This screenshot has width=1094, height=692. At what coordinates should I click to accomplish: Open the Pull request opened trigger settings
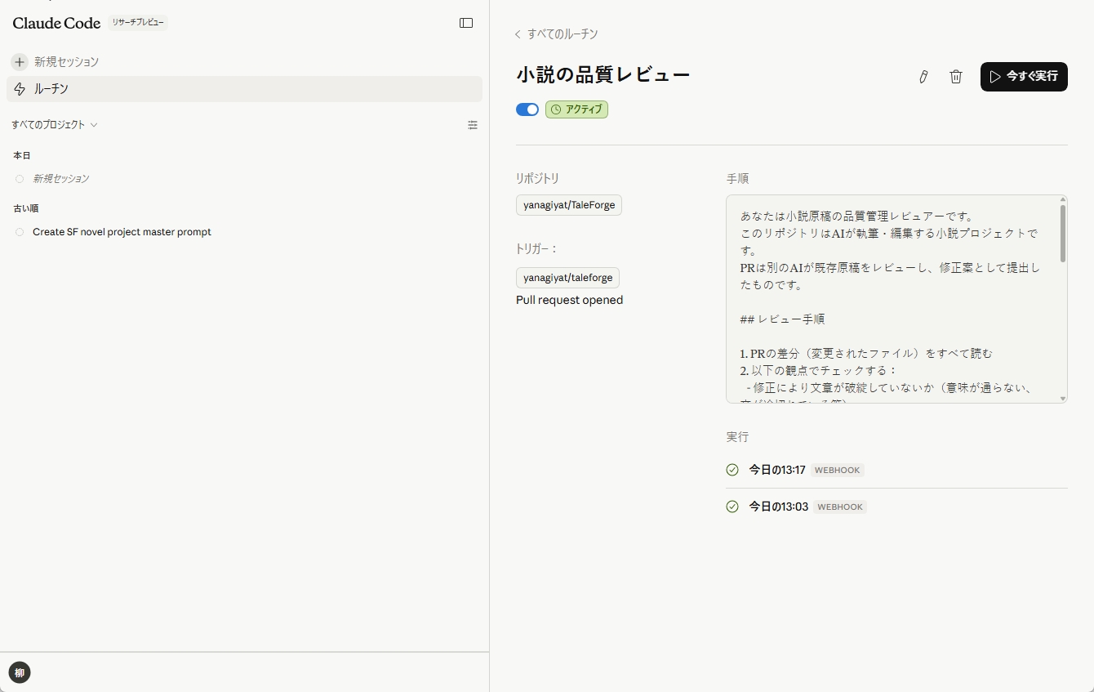[569, 300]
